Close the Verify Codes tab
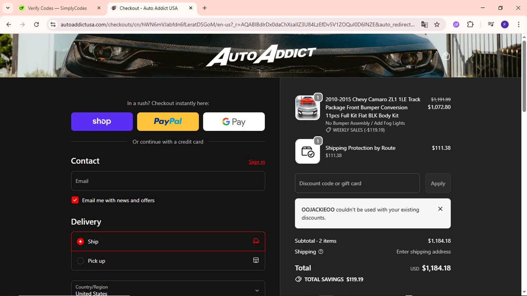The height and width of the screenshot is (296, 527). (99, 8)
